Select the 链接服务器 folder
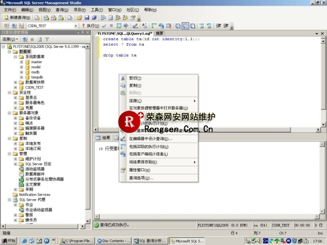 tap(35, 128)
